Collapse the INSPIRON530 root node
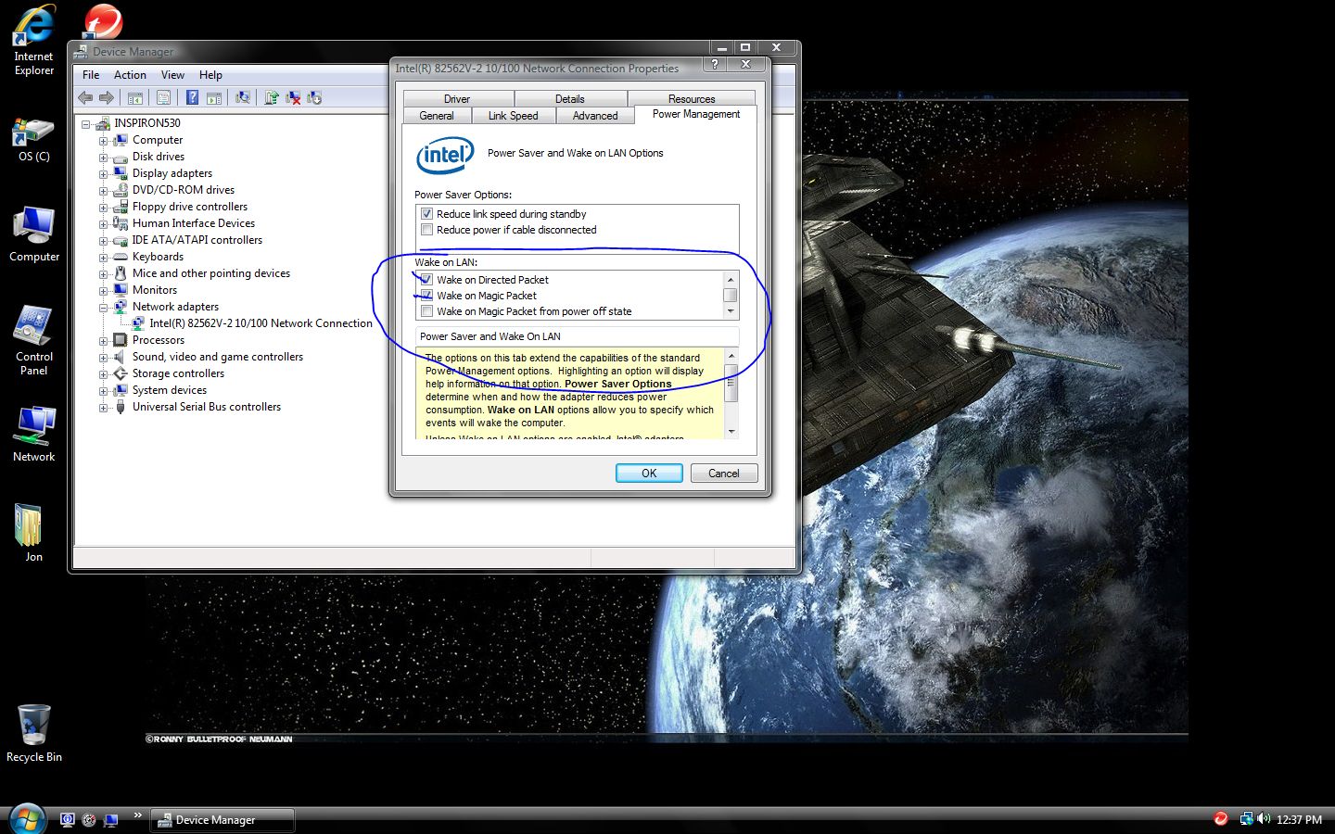Image resolution: width=1335 pixels, height=834 pixels. point(86,124)
